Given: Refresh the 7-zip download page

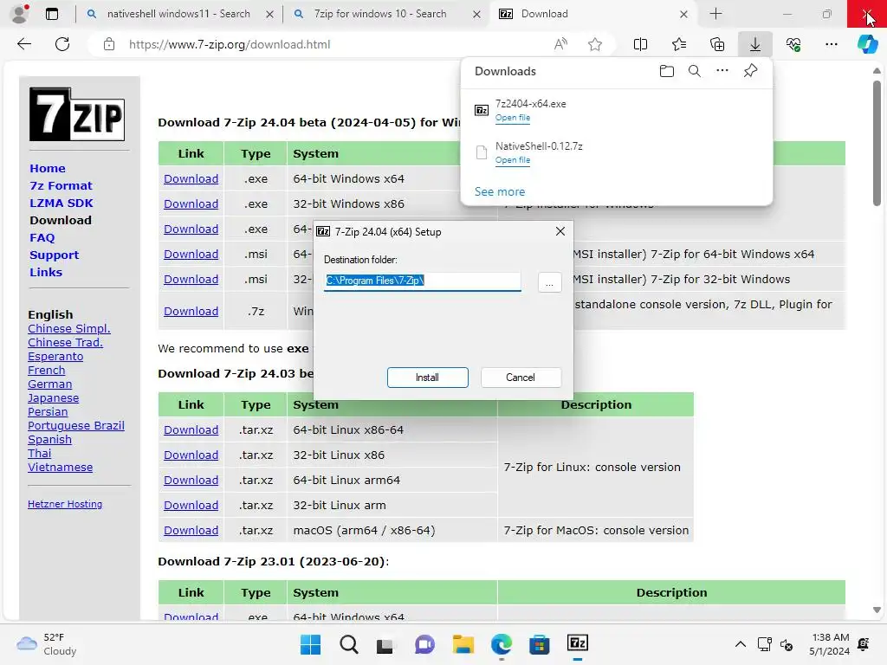Looking at the screenshot, I should (62, 44).
